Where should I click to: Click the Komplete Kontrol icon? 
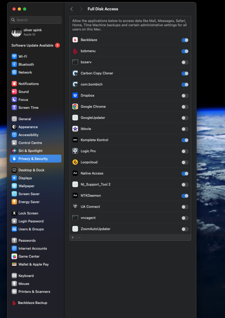tap(75, 140)
